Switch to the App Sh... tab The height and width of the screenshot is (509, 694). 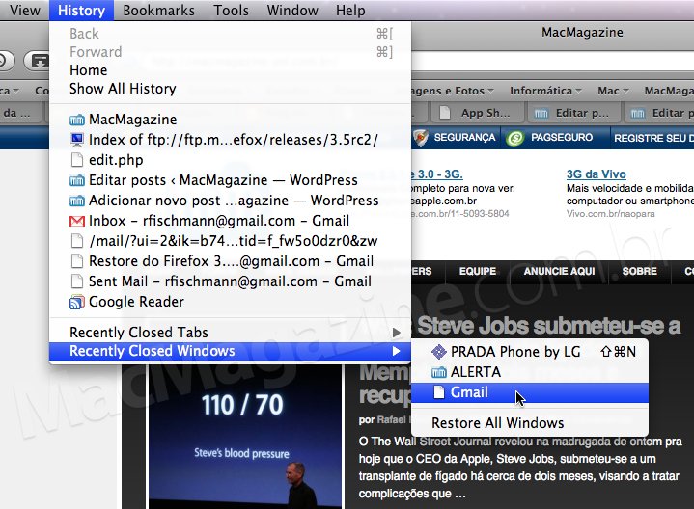point(478,113)
